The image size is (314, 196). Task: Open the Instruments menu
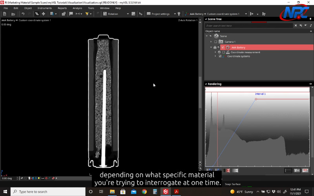45,8
